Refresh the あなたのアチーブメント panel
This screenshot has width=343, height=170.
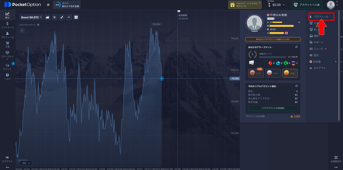[x=296, y=47]
